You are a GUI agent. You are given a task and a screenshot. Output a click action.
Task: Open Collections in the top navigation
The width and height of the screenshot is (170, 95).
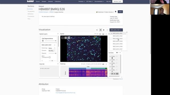tap(58, 2)
